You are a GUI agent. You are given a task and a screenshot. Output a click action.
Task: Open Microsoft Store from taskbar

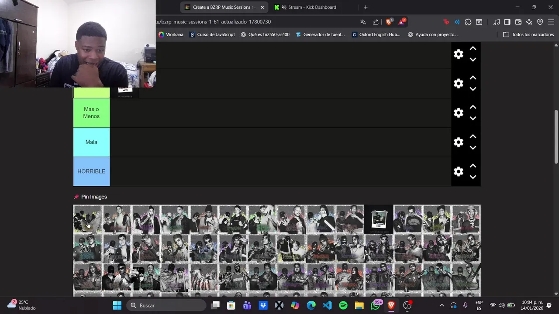(231, 305)
